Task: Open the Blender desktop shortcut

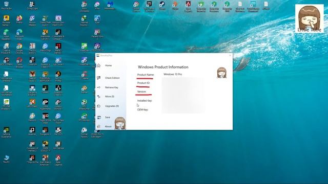Action: (x=84, y=89)
